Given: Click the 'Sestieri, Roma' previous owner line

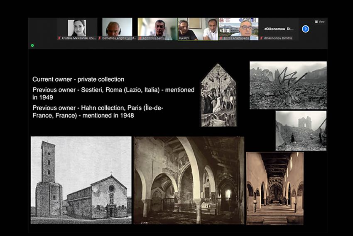Looking at the screenshot, I should point(113,94).
